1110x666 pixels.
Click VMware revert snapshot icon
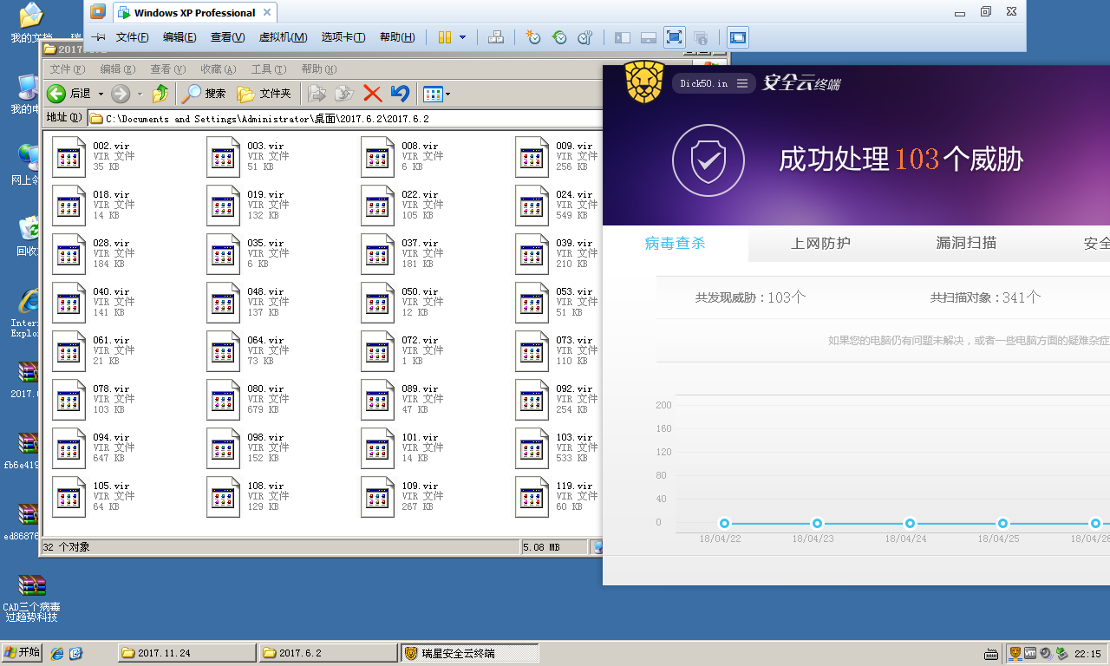point(559,37)
